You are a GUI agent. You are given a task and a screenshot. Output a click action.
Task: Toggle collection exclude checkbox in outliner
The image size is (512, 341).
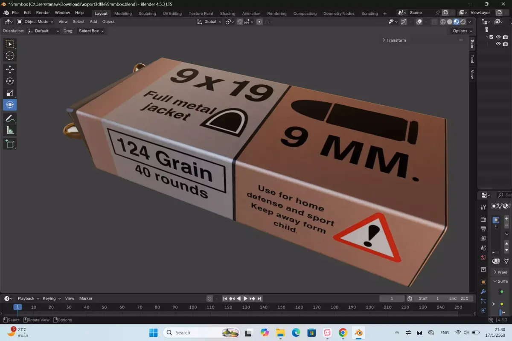(x=492, y=37)
